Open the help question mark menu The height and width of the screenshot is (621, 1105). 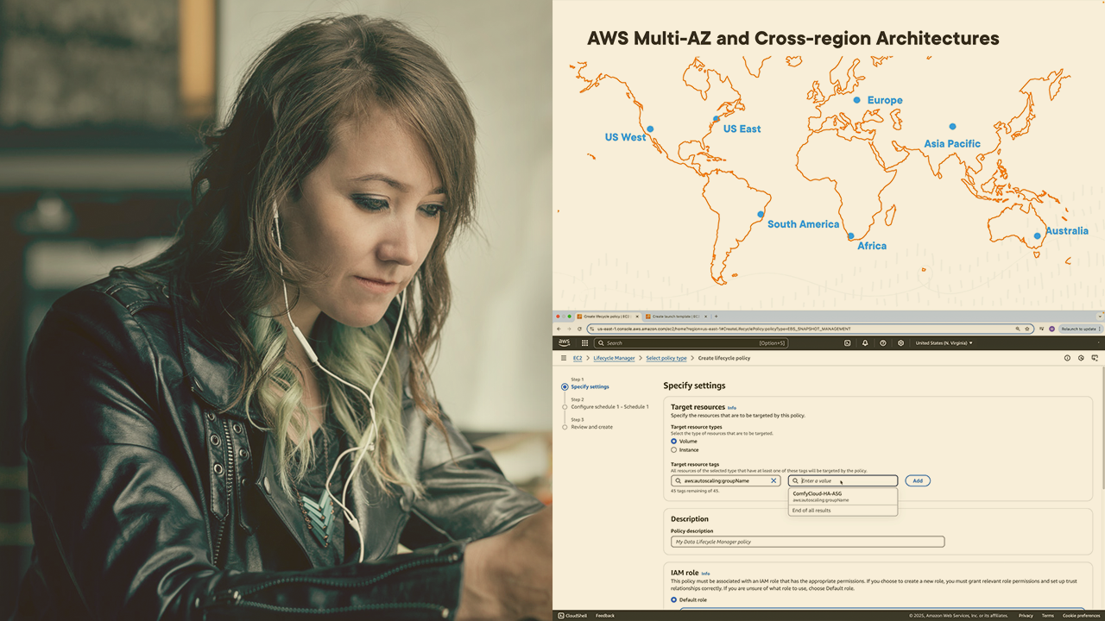(x=882, y=342)
